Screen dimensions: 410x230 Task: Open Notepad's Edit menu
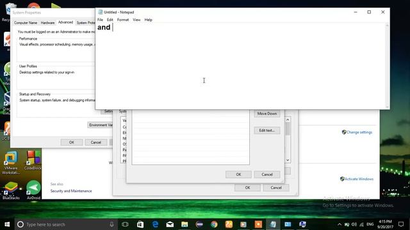coord(110,20)
